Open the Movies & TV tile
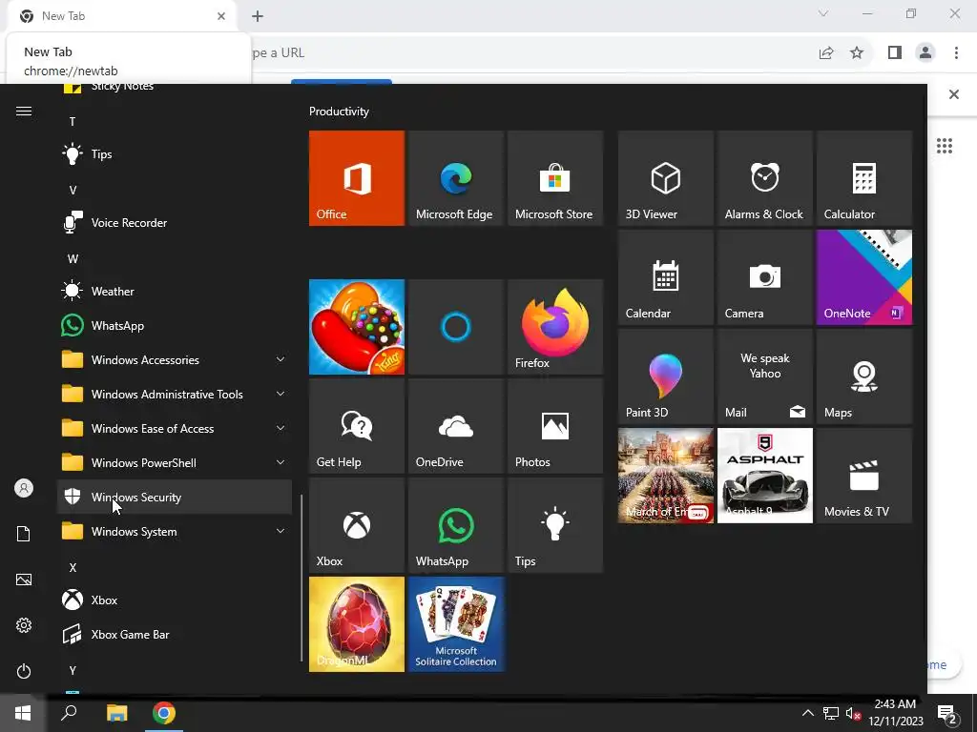 864,475
